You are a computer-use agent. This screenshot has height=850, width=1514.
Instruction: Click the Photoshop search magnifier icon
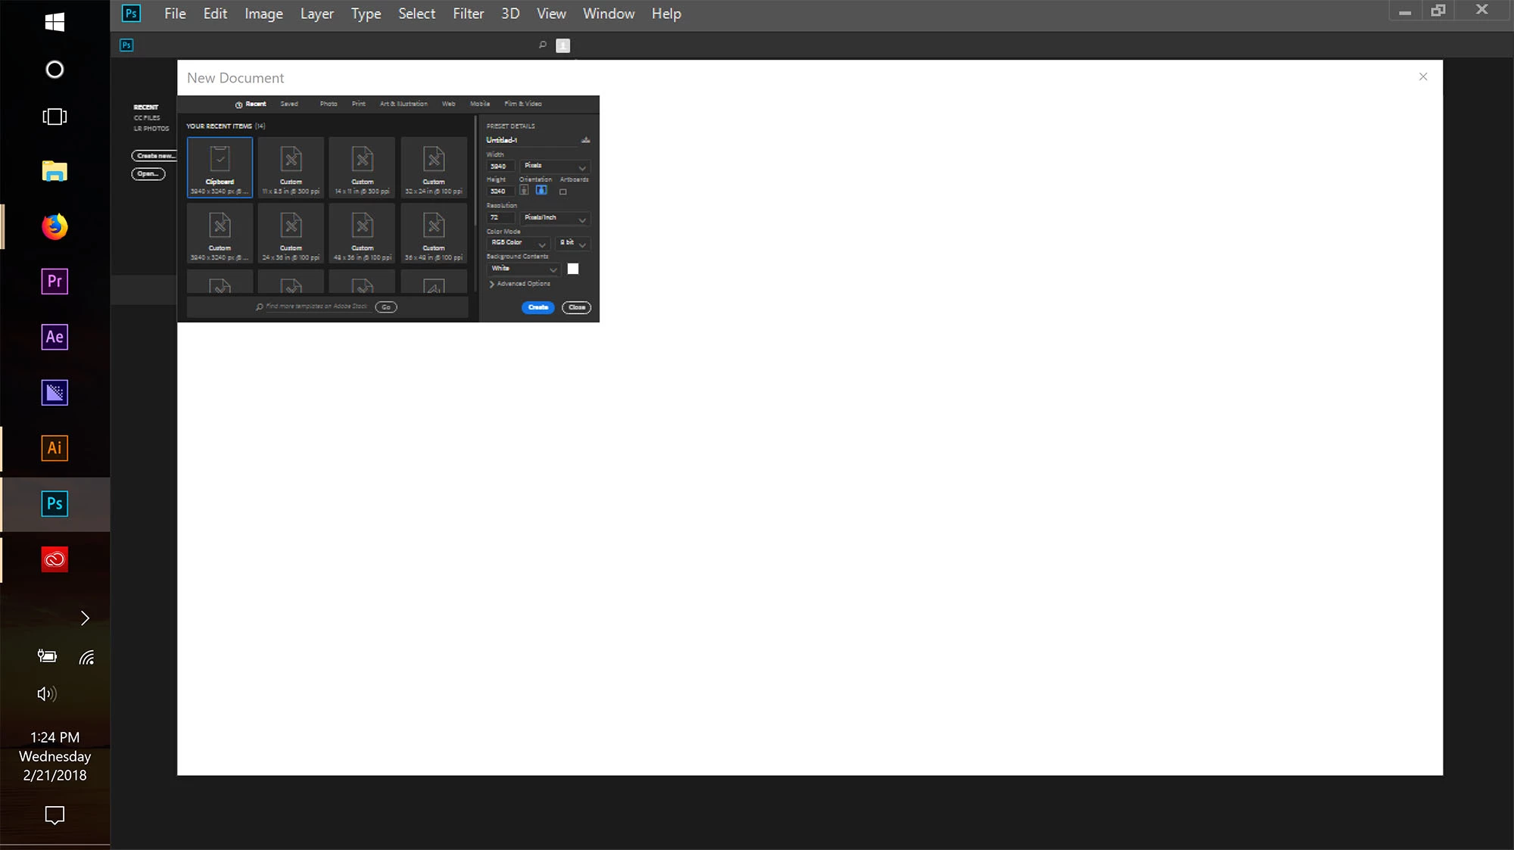(x=542, y=45)
